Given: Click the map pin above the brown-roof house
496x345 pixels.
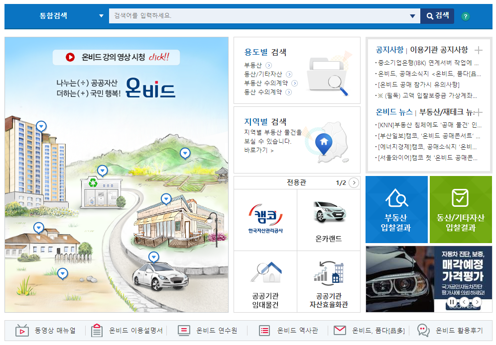Looking at the screenshot, I should click(x=38, y=228).
